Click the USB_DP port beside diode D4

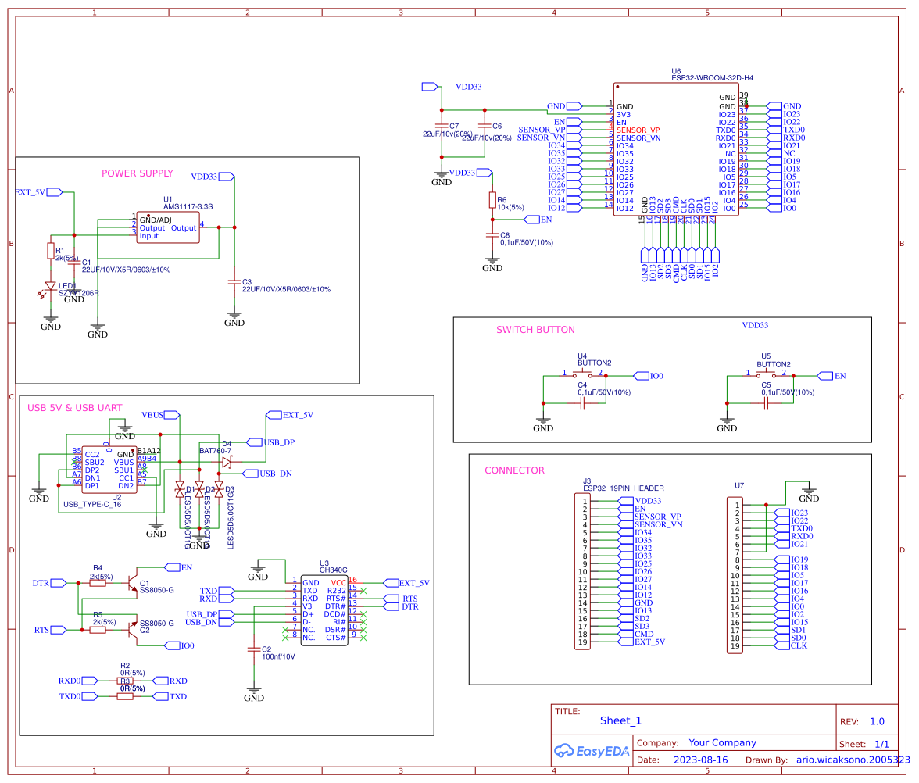point(255,442)
